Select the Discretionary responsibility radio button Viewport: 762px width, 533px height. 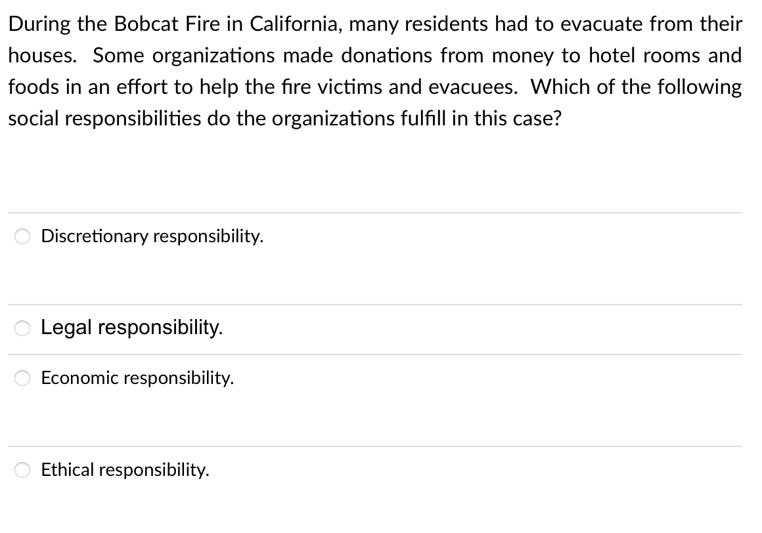[x=22, y=236]
